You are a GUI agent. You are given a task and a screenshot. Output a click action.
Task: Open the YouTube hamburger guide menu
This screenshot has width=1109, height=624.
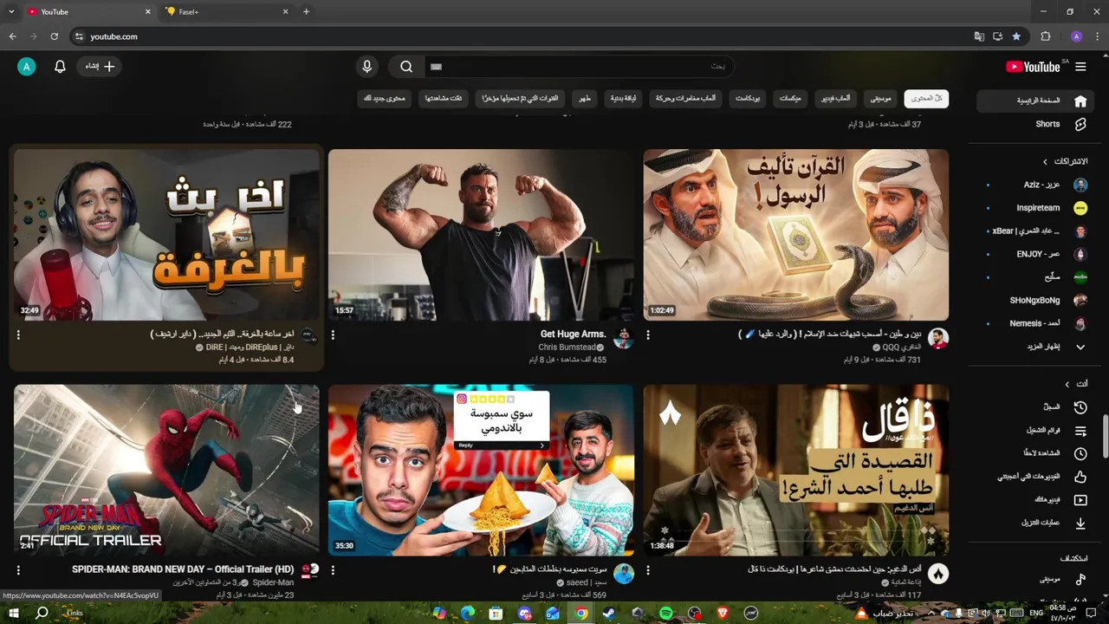click(1080, 67)
